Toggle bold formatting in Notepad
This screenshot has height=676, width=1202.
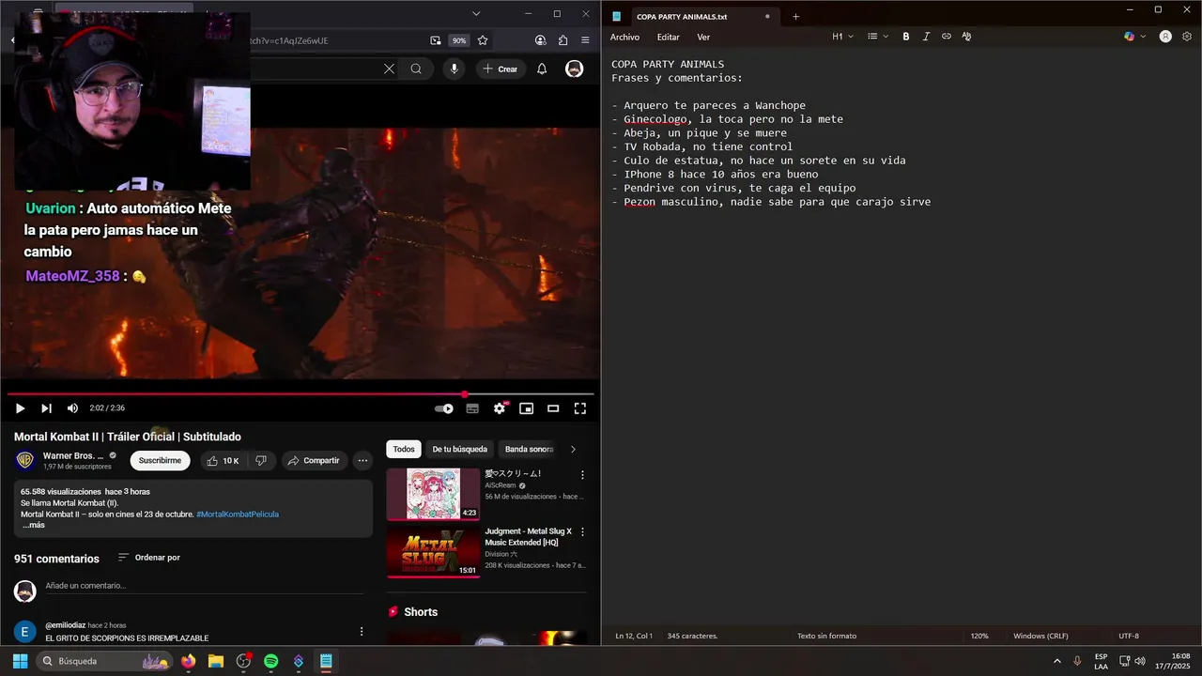point(906,37)
